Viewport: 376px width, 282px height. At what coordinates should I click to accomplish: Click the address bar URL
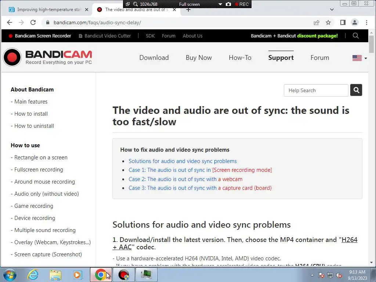pyautogui.click(x=97, y=22)
